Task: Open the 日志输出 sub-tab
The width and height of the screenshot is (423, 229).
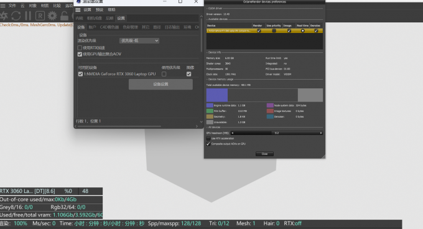Action: [x=172, y=27]
